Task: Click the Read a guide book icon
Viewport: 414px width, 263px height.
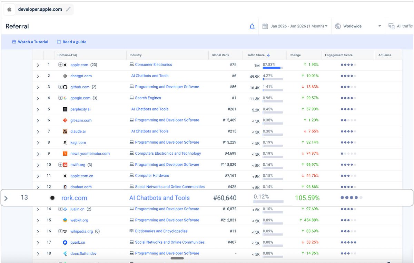Action: [59, 42]
